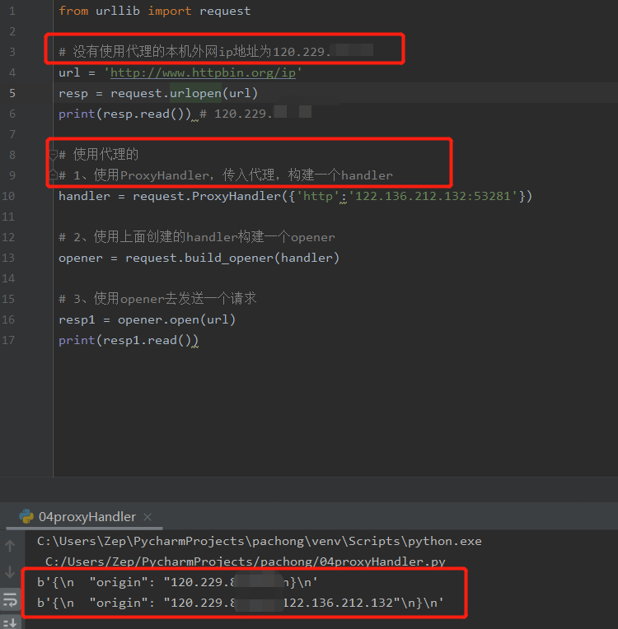
Task: Click line number 5 in gutter
Action: [12, 93]
